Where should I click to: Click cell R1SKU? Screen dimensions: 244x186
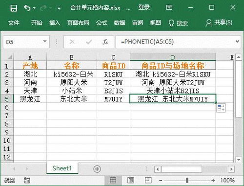coord(113,74)
